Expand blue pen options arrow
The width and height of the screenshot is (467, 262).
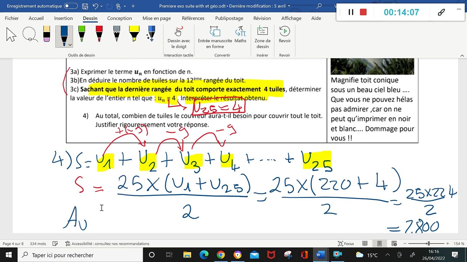click(x=70, y=44)
